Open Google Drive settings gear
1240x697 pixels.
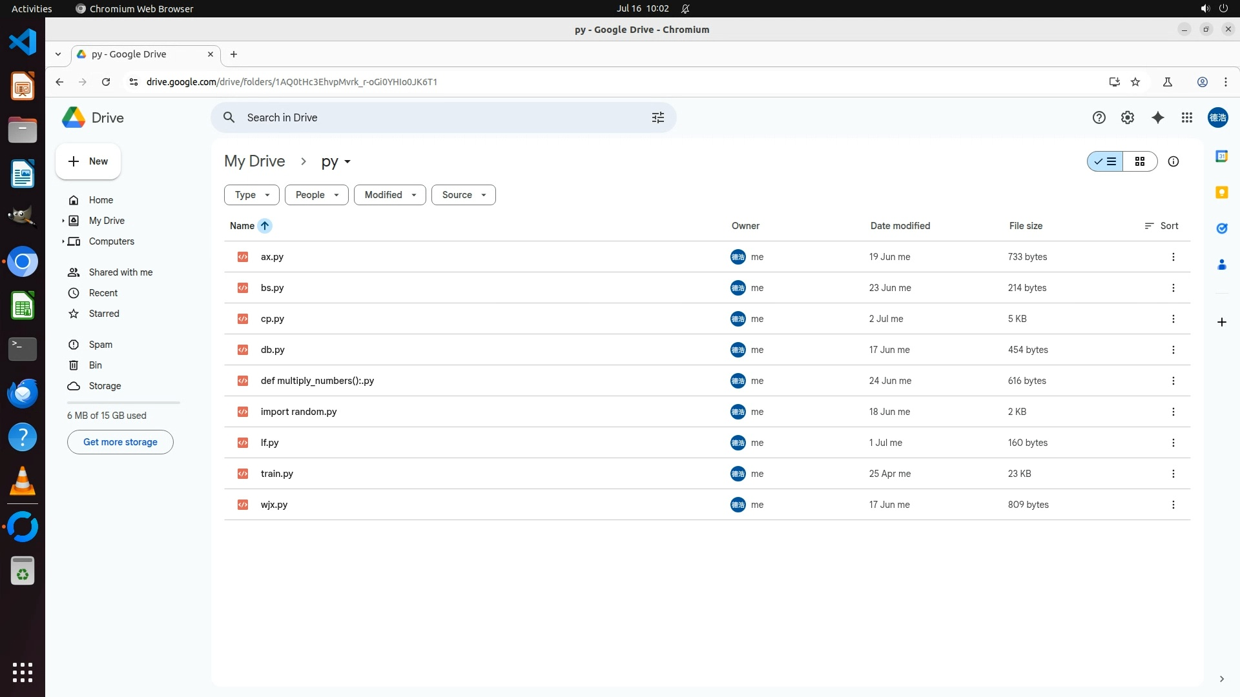click(x=1127, y=117)
